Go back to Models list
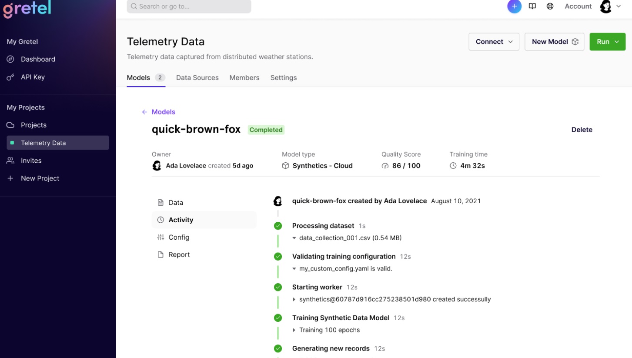Screen dimensions: 632x358 (164, 112)
